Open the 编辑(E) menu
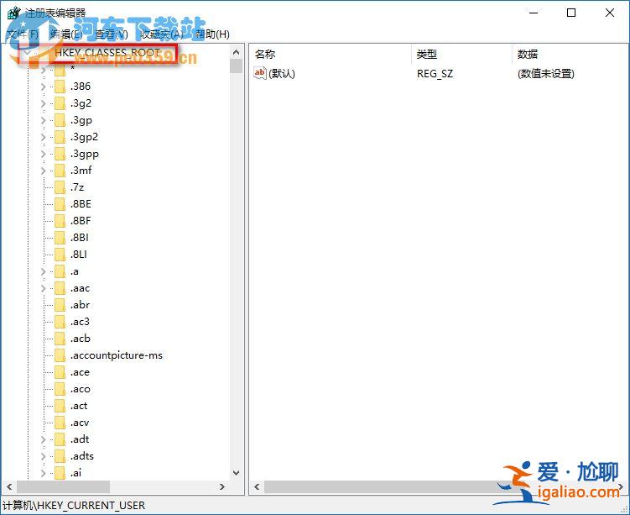 coord(66,34)
